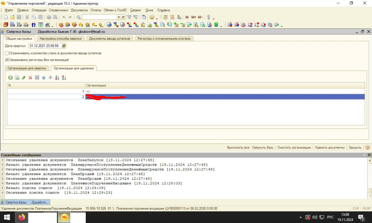Viewport: 372px width, 223px height.
Task: Click the Выполнить все button
Action: pyautogui.click(x=238, y=147)
